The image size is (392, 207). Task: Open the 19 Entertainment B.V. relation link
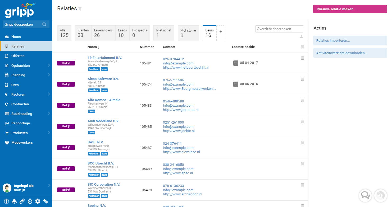tap(105, 58)
